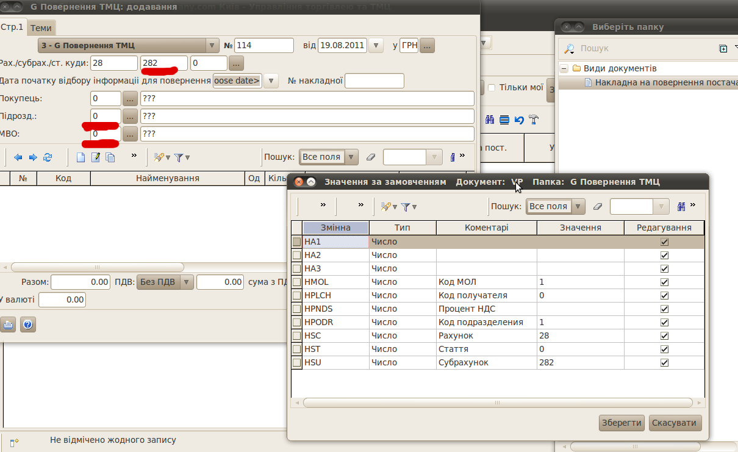Click the Разом total amount field
Image resolution: width=738 pixels, height=452 pixels.
click(x=81, y=282)
